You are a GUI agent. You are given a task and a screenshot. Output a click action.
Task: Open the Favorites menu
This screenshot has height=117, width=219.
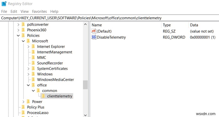39,12
